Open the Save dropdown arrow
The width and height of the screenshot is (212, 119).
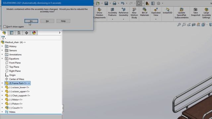[x=110, y=3]
